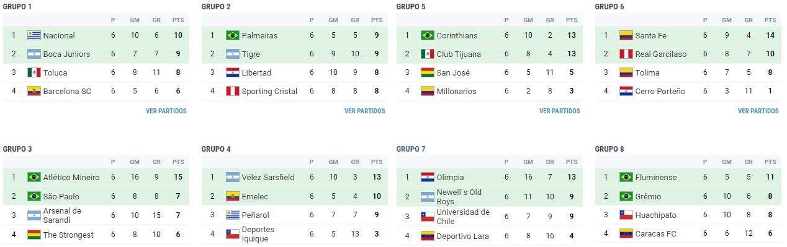Screen dimensions: 787x247
Task: Click the Uruguay flag next to Nacional
Action: point(34,35)
